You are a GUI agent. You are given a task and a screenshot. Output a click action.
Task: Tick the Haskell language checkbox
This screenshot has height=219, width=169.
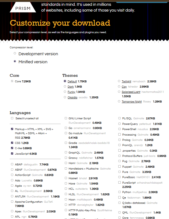[x=66, y=178]
